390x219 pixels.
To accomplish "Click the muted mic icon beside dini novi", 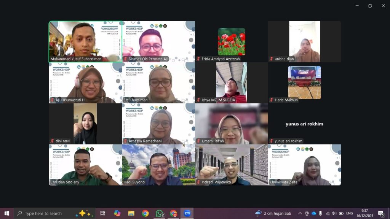I will click(52, 141).
